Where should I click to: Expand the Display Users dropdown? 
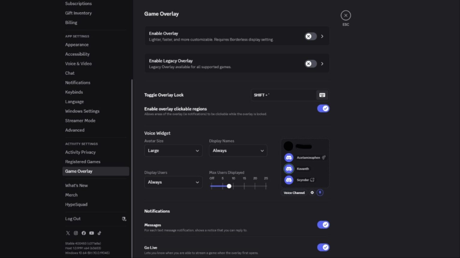173,182
